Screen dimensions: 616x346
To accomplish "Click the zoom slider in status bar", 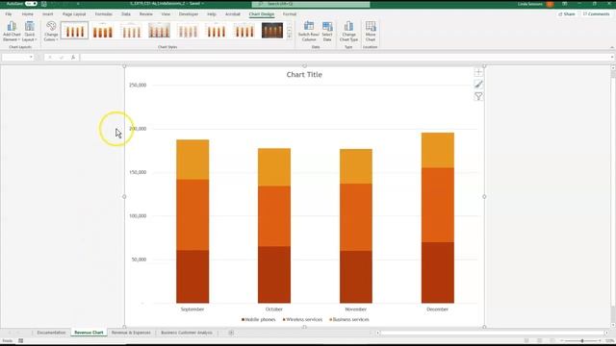I will pyautogui.click(x=581, y=341).
